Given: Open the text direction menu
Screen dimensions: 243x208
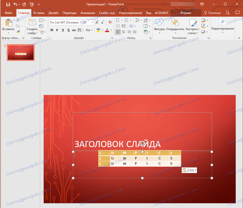Looking at the screenshot, I should tap(147, 20).
